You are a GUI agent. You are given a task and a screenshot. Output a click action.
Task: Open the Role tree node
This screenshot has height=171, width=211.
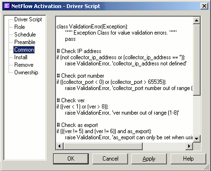coord(19,27)
